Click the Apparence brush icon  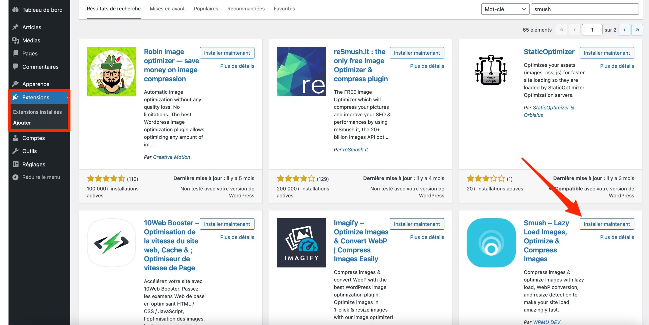pyautogui.click(x=15, y=84)
